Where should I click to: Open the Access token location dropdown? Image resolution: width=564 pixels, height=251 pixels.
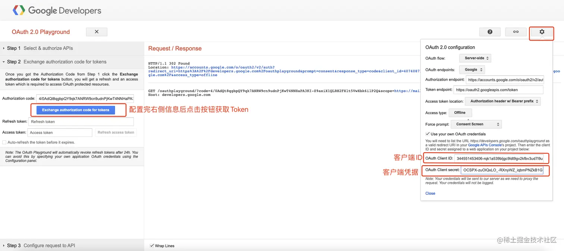tap(502, 101)
